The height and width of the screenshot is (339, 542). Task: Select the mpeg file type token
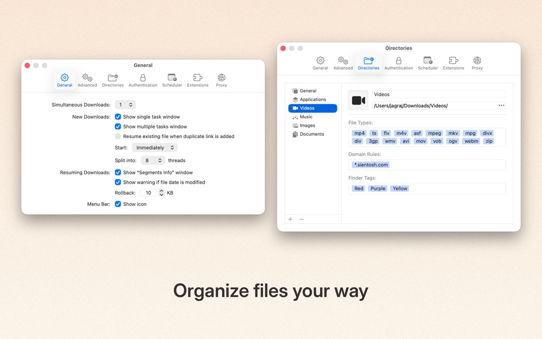point(435,133)
